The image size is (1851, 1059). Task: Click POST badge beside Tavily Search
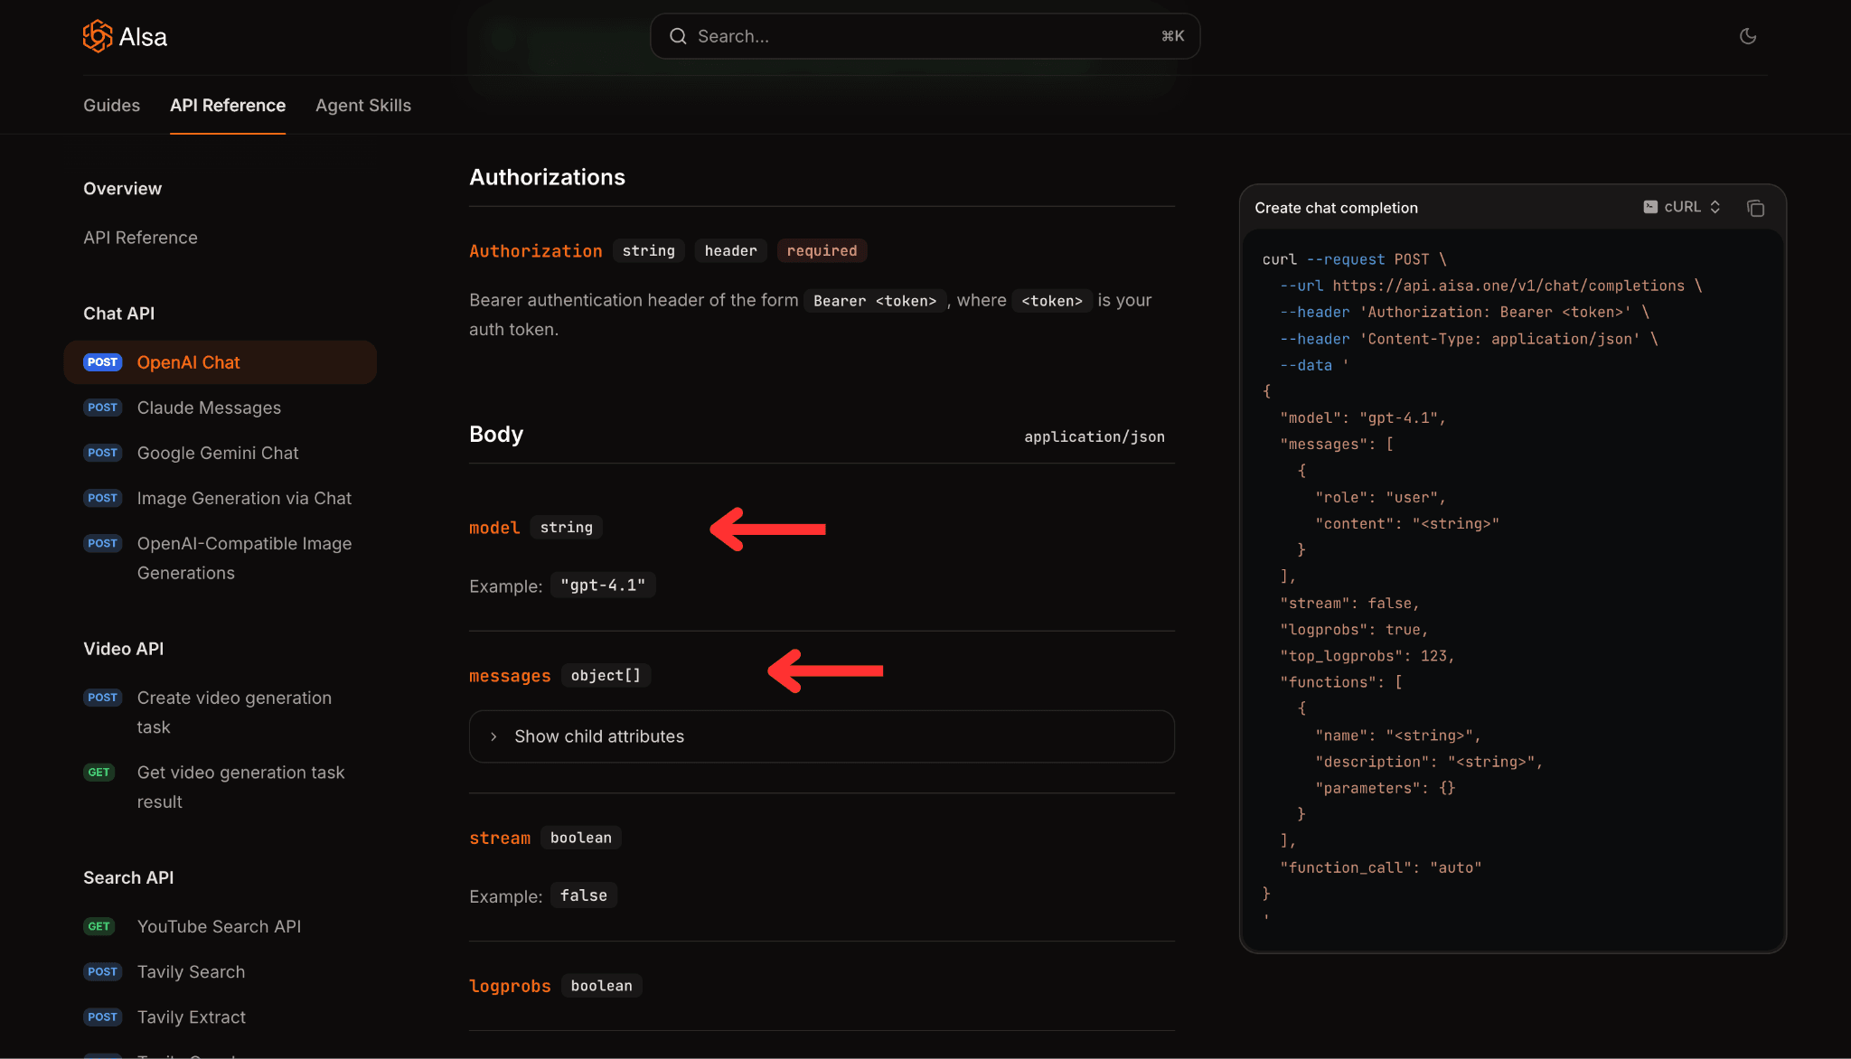(102, 971)
